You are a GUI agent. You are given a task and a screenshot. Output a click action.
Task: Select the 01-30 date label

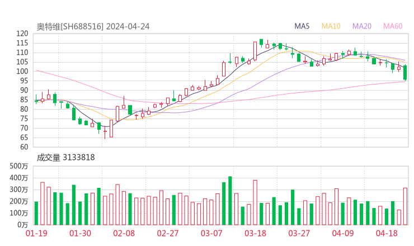[80, 234]
